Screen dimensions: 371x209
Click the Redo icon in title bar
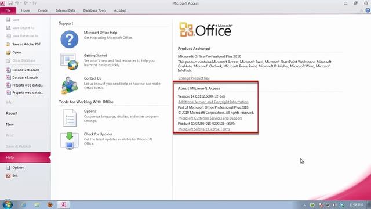(x=26, y=3)
